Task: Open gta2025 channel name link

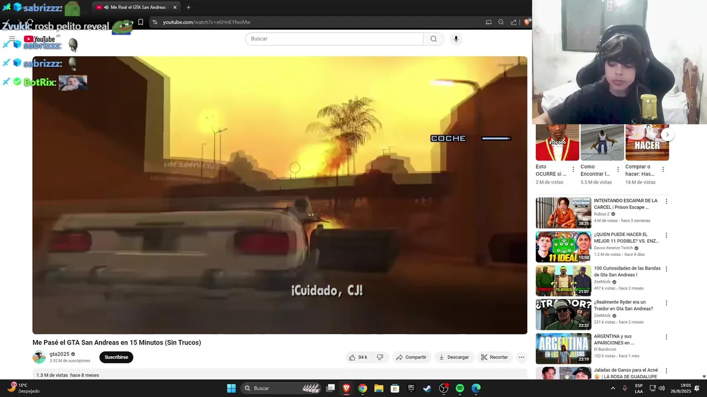Action: coord(60,354)
